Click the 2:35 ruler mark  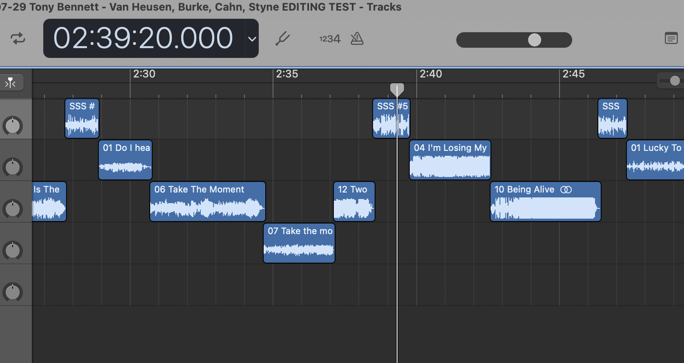(287, 74)
